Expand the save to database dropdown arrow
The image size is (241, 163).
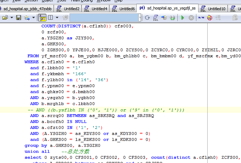pyautogui.click(x=33, y=18)
